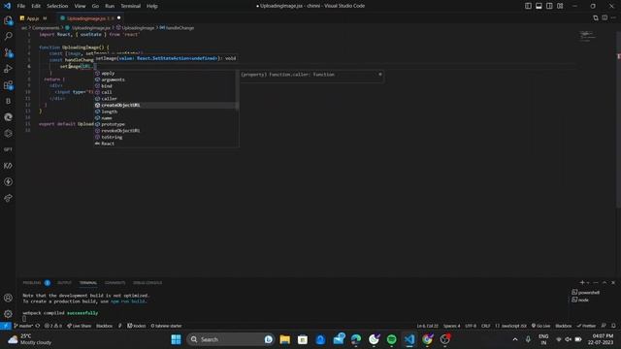Maximize the terminal panel with the chevron
Viewport: 621px width, 349px height.
(605, 282)
